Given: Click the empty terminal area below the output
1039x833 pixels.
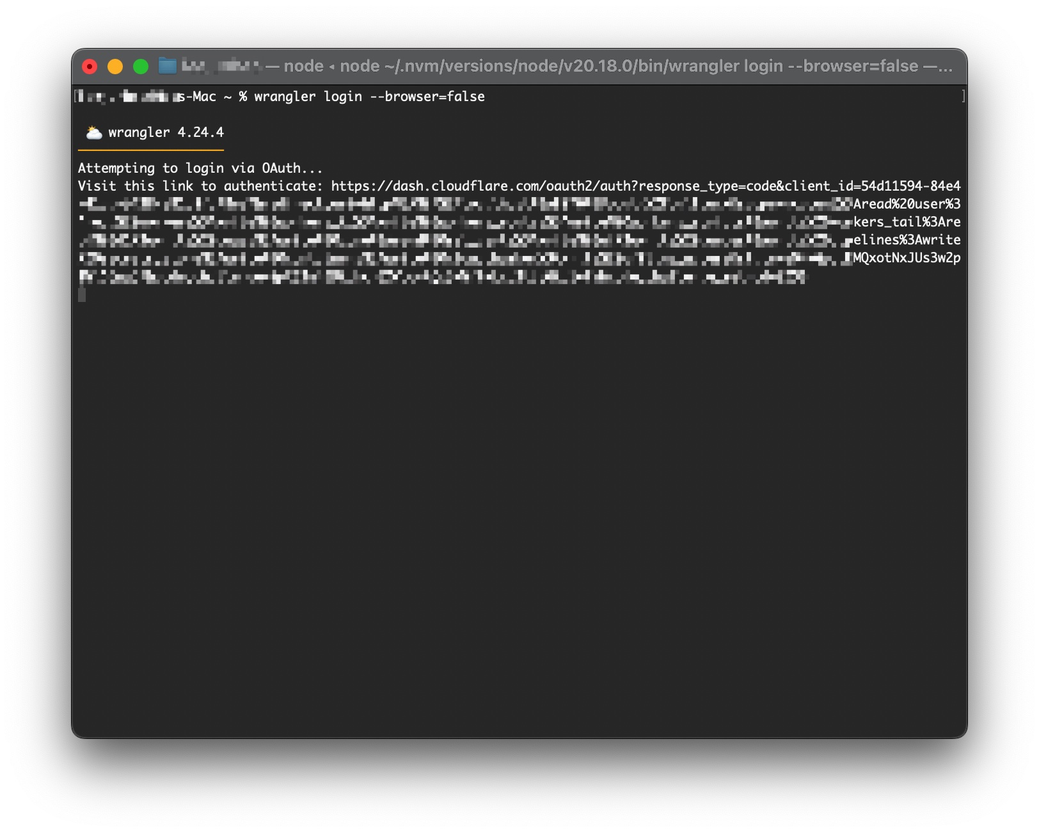Looking at the screenshot, I should [x=512, y=512].
